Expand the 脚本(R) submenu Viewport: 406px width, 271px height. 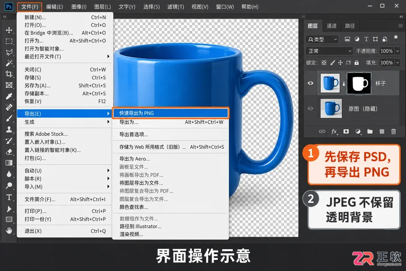(x=65, y=179)
